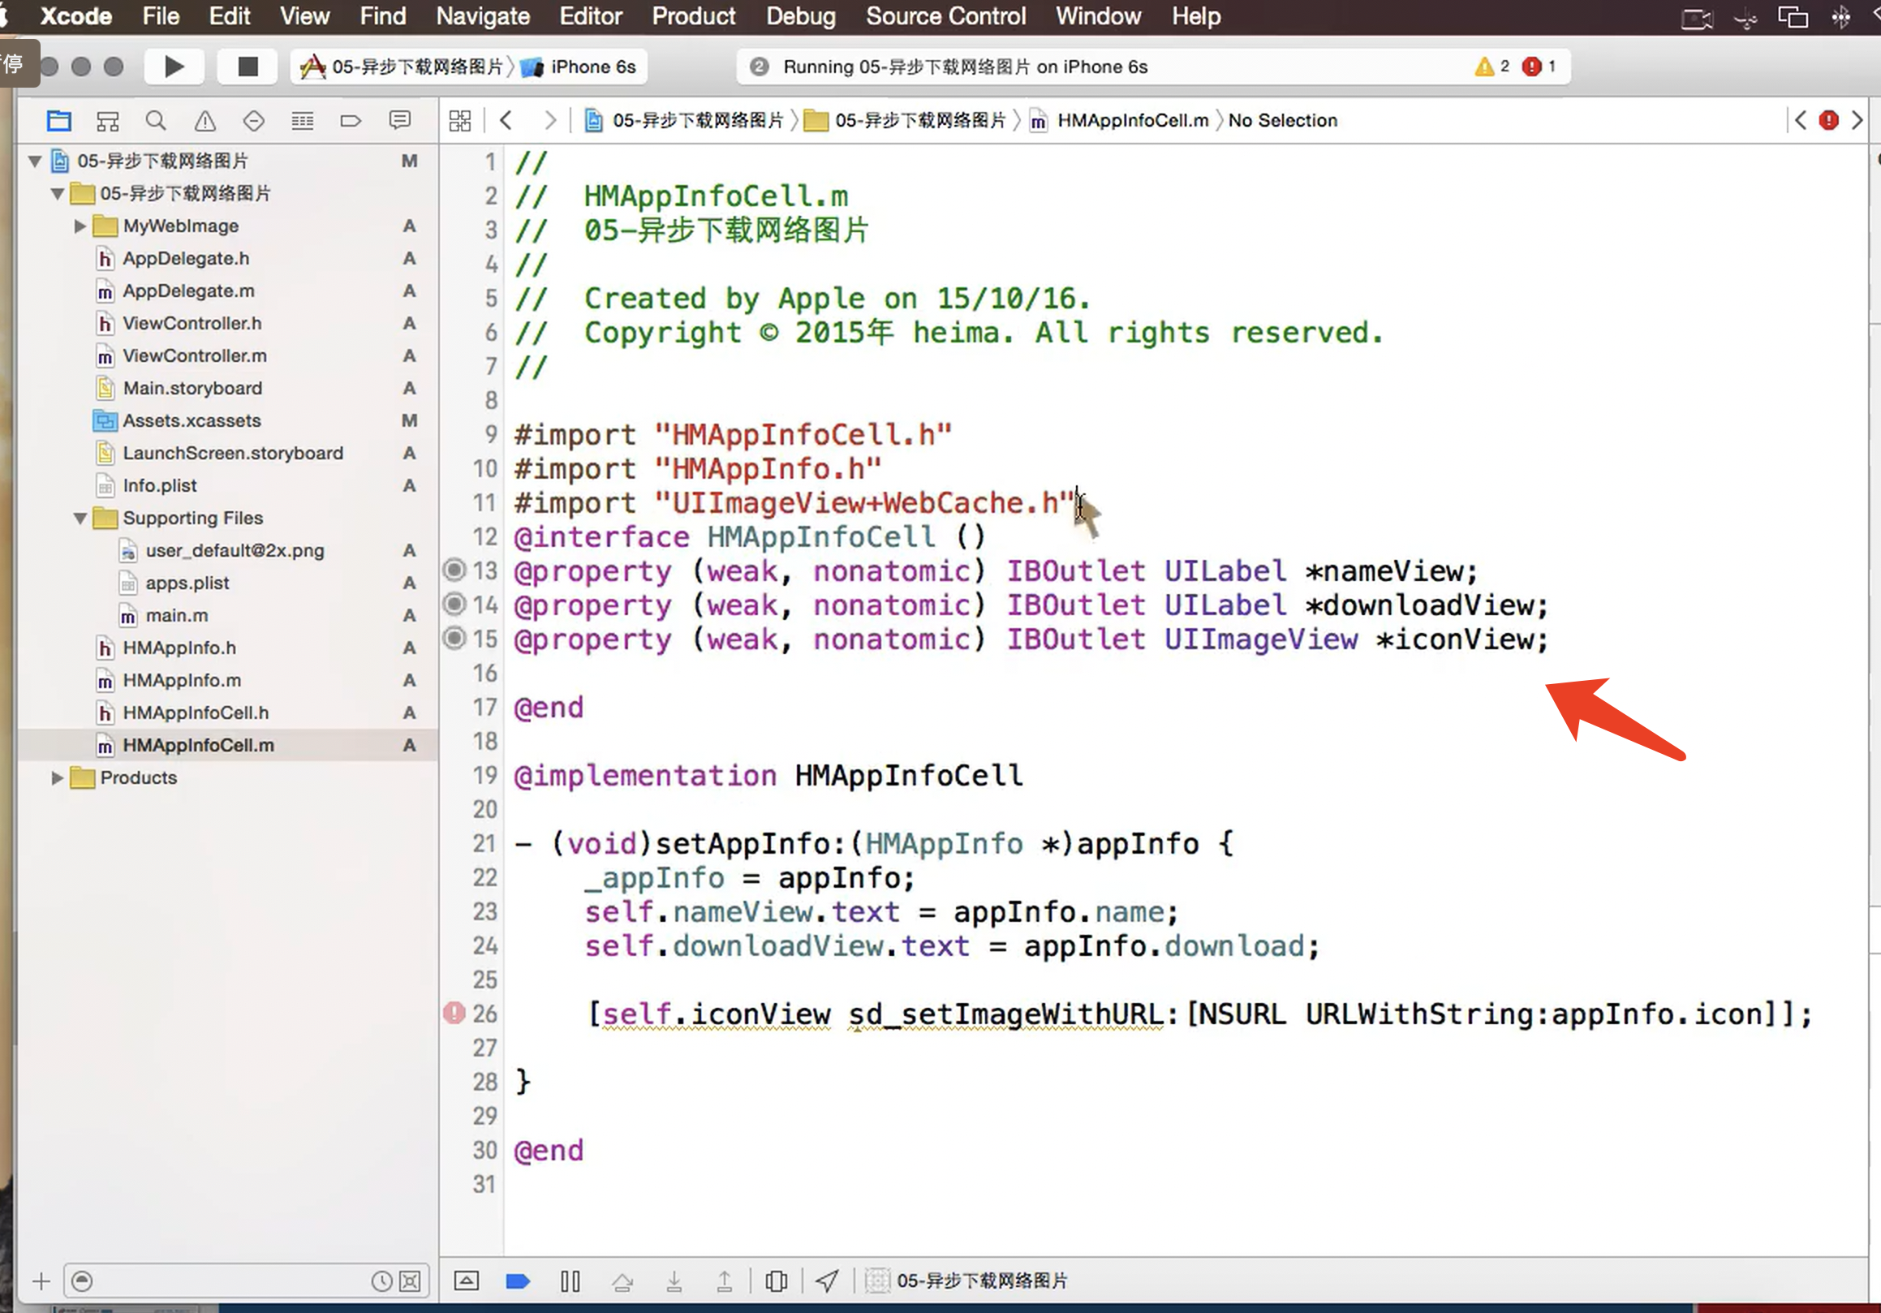The image size is (1881, 1313).
Task: Select iPhone 6s device in scheme
Action: (592, 67)
